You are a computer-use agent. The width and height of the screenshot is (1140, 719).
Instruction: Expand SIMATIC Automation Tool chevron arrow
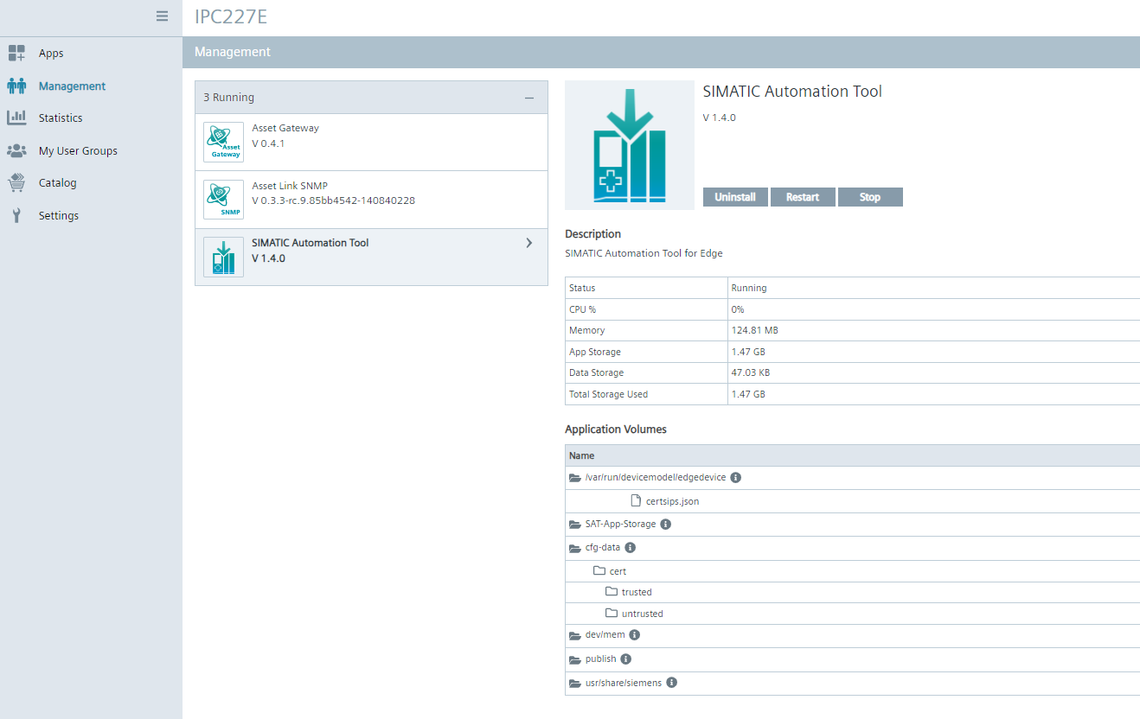[529, 243]
